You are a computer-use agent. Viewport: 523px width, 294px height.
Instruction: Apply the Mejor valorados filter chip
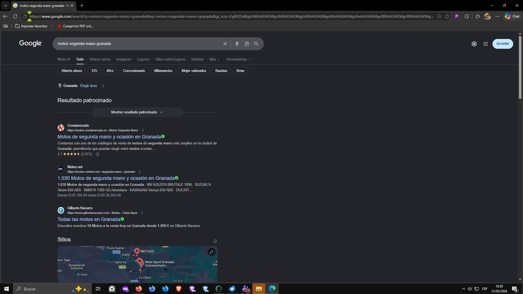194,71
